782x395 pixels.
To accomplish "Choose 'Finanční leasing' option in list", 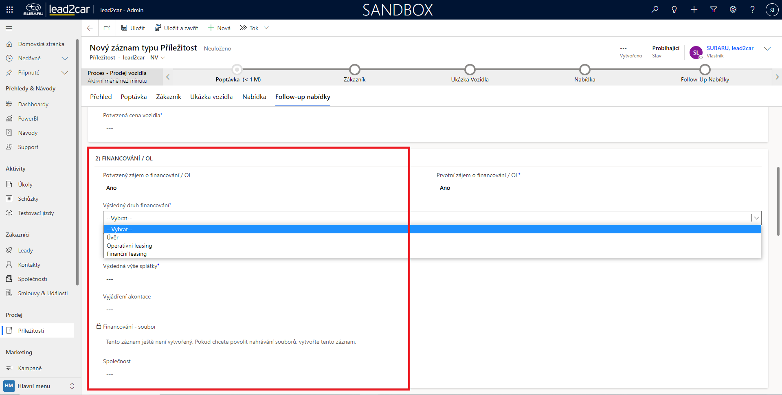I will [127, 254].
